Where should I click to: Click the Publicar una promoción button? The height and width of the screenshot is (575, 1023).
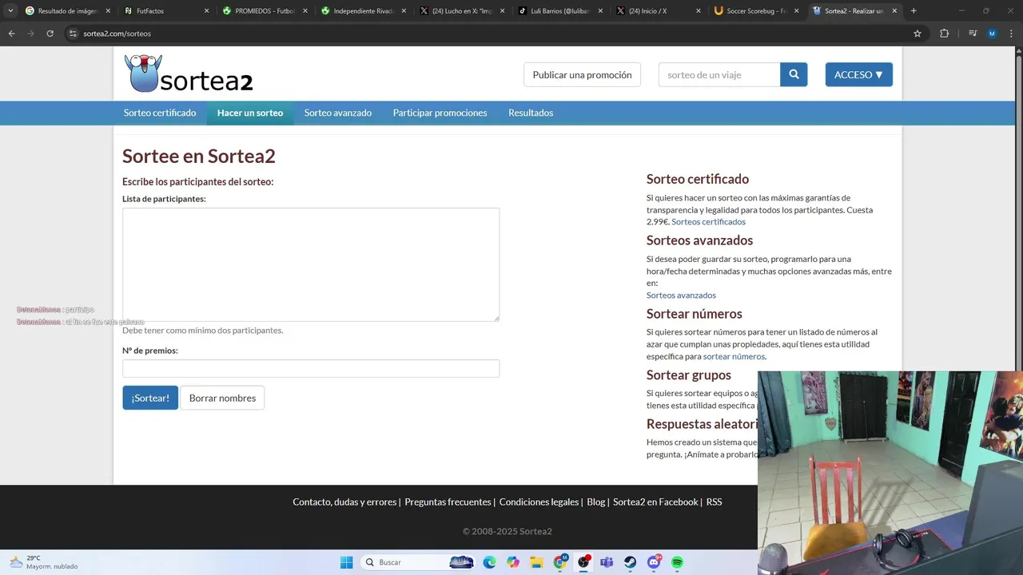click(x=582, y=74)
